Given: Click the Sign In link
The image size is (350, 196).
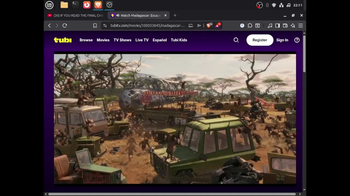Looking at the screenshot, I should 282,40.
